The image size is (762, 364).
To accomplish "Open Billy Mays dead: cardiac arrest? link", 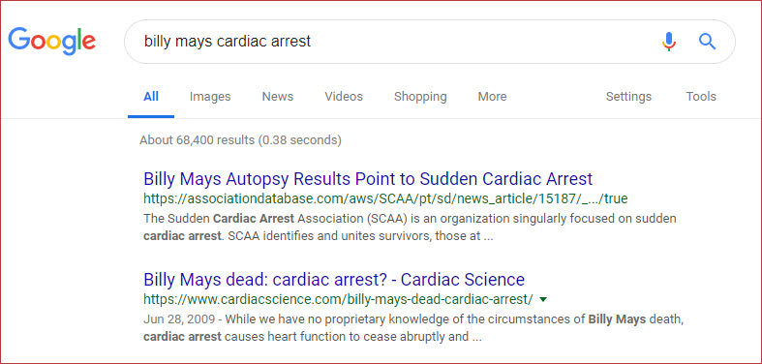I will 334,280.
